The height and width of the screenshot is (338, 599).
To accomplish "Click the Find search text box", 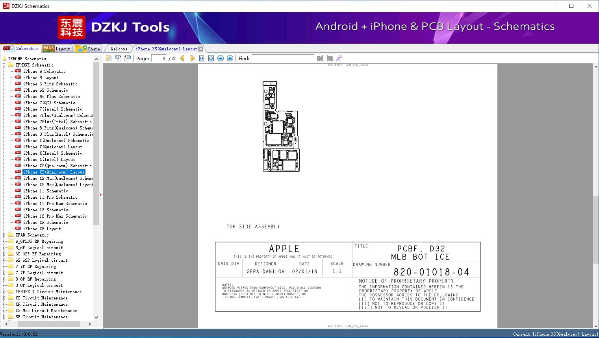I will 284,58.
